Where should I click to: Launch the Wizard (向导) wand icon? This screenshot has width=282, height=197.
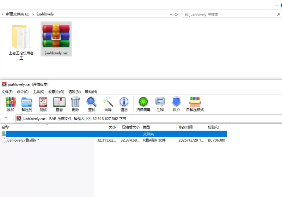point(108,104)
